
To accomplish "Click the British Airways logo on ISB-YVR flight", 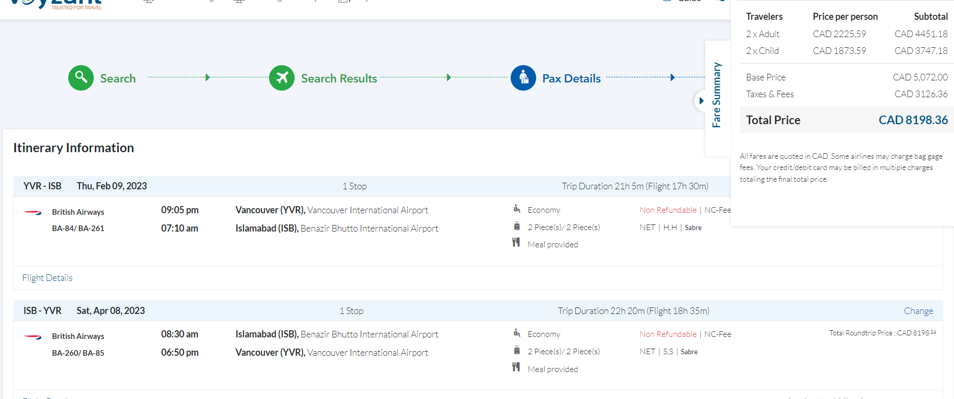I will click(x=33, y=336).
